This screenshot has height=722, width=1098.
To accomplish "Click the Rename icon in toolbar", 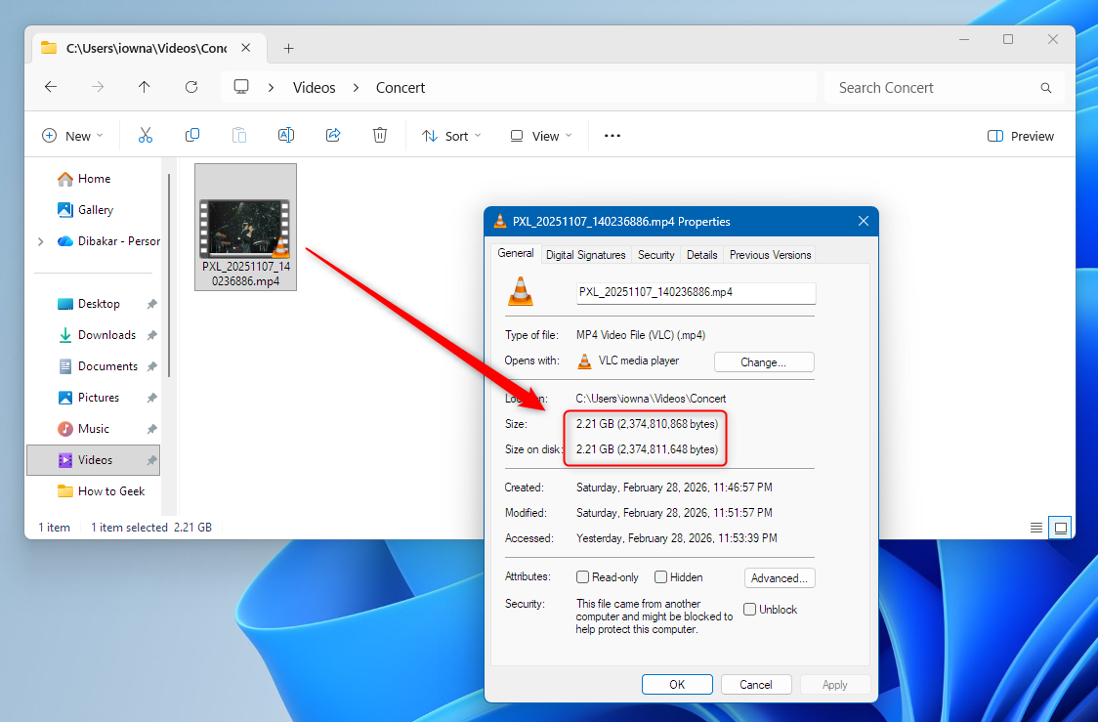I will pyautogui.click(x=285, y=135).
